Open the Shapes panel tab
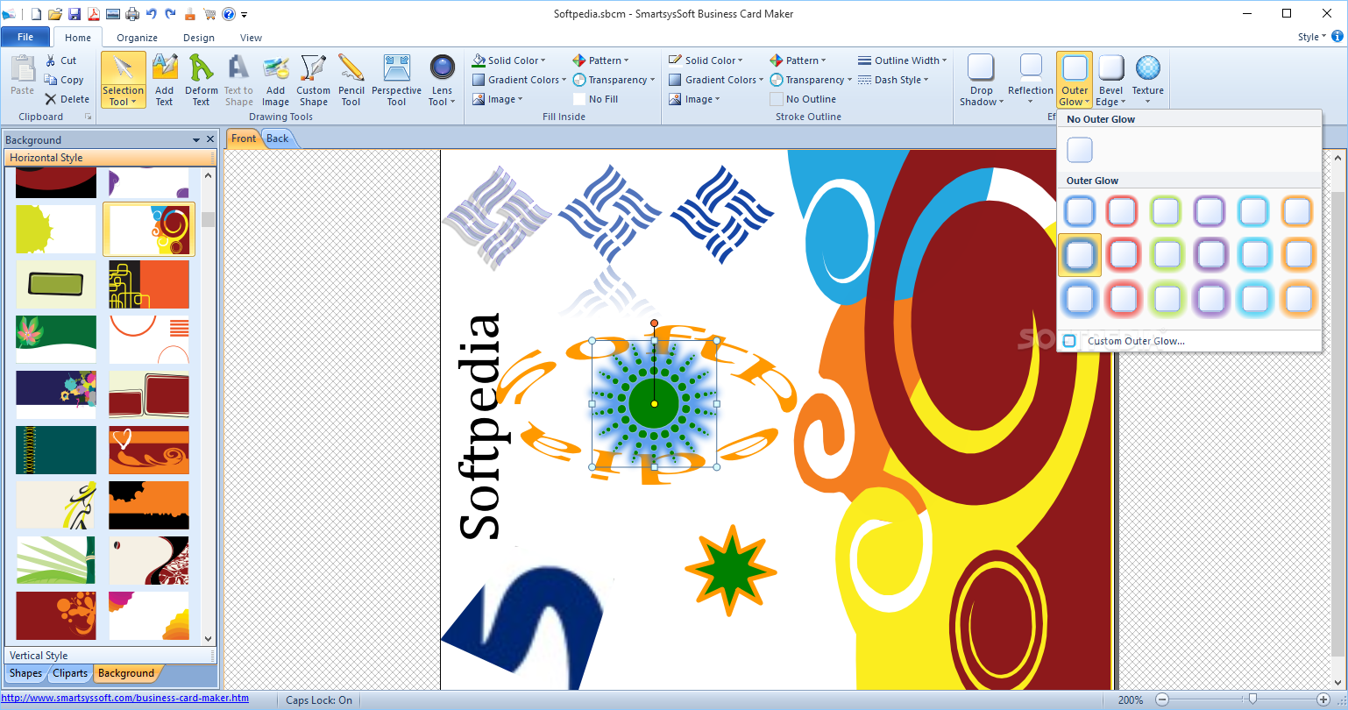Viewport: 1348px width, 710px height. 25,673
